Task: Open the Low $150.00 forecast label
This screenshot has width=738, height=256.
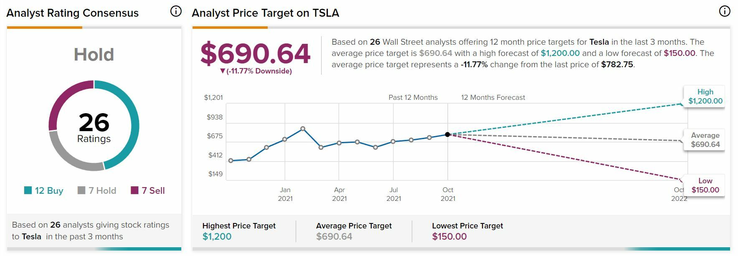Action: (x=705, y=185)
